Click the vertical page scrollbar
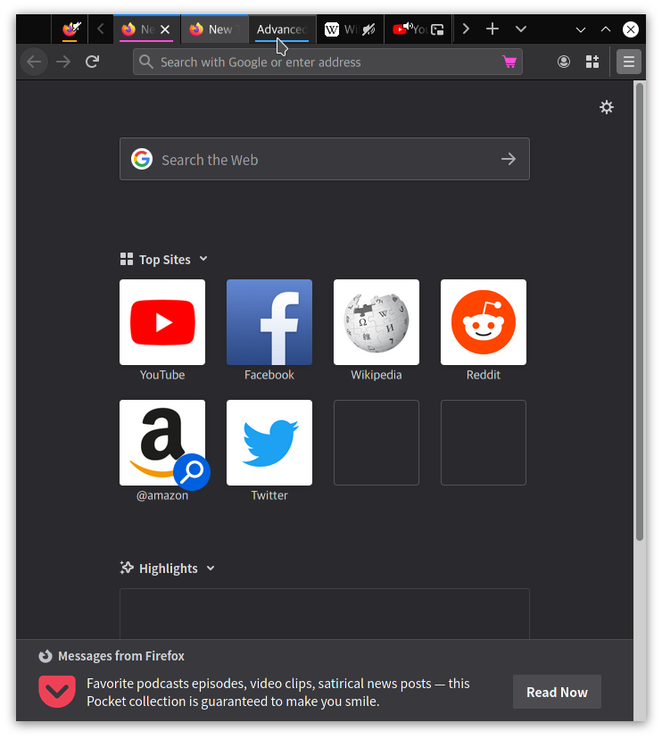 point(640,311)
